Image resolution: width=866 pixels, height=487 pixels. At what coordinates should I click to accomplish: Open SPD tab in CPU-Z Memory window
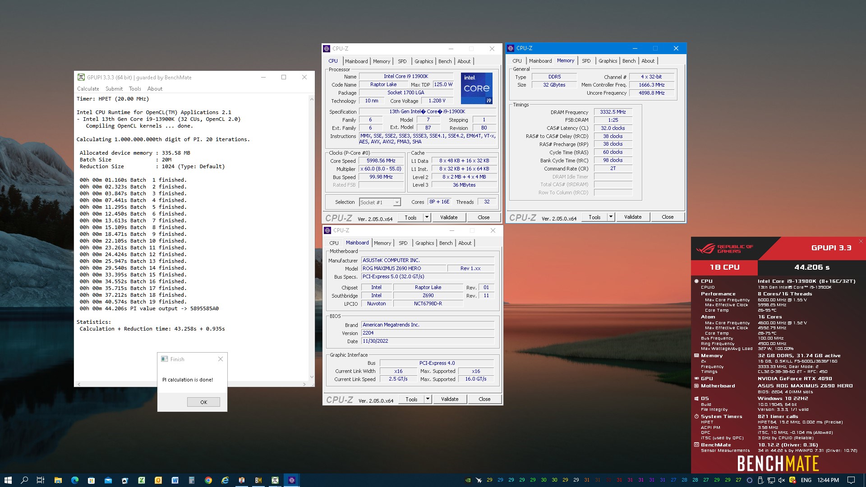[586, 61]
